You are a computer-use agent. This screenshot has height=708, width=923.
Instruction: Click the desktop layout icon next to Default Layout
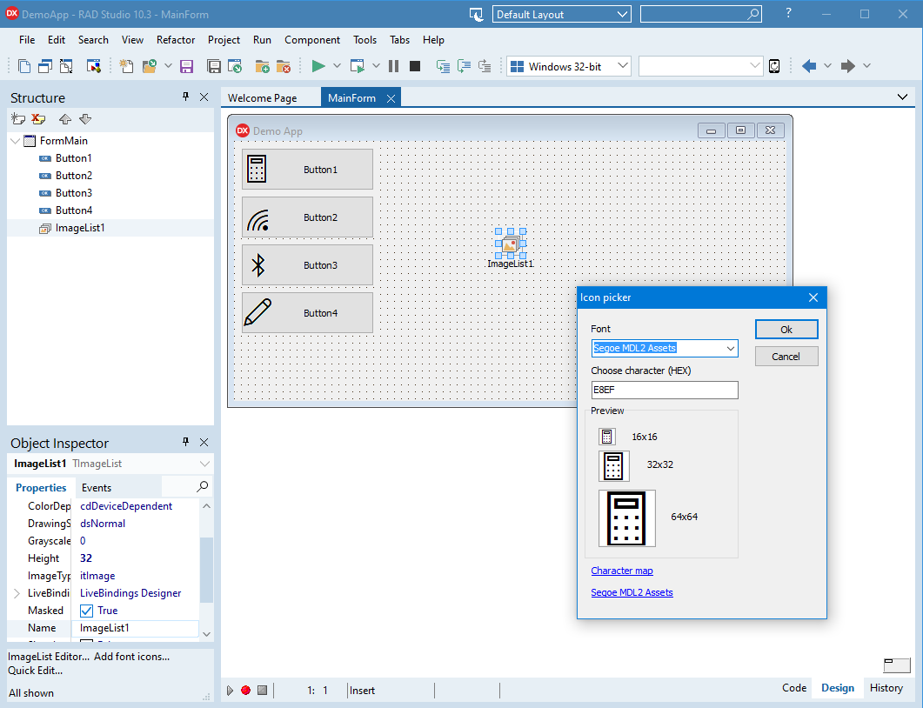pyautogui.click(x=477, y=15)
